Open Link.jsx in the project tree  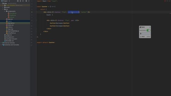pyautogui.click(x=12, y=17)
